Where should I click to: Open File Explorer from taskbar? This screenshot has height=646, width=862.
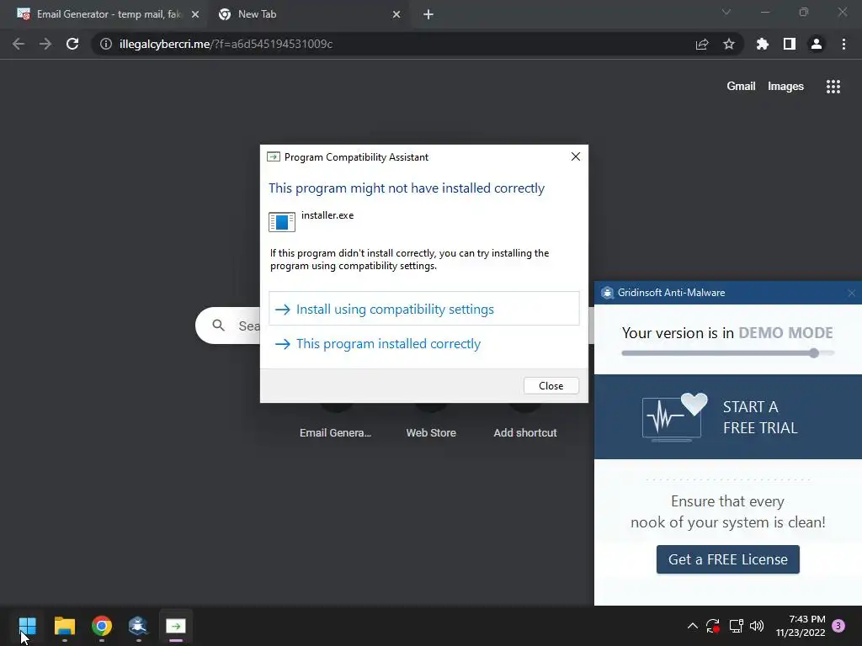click(64, 626)
